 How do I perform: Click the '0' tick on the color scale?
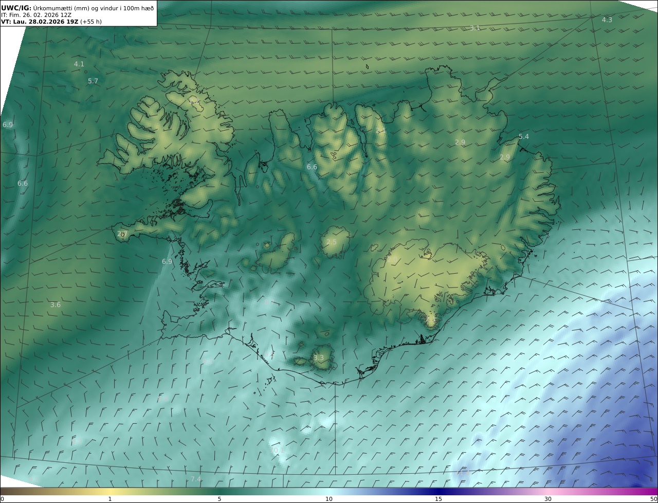2,499
